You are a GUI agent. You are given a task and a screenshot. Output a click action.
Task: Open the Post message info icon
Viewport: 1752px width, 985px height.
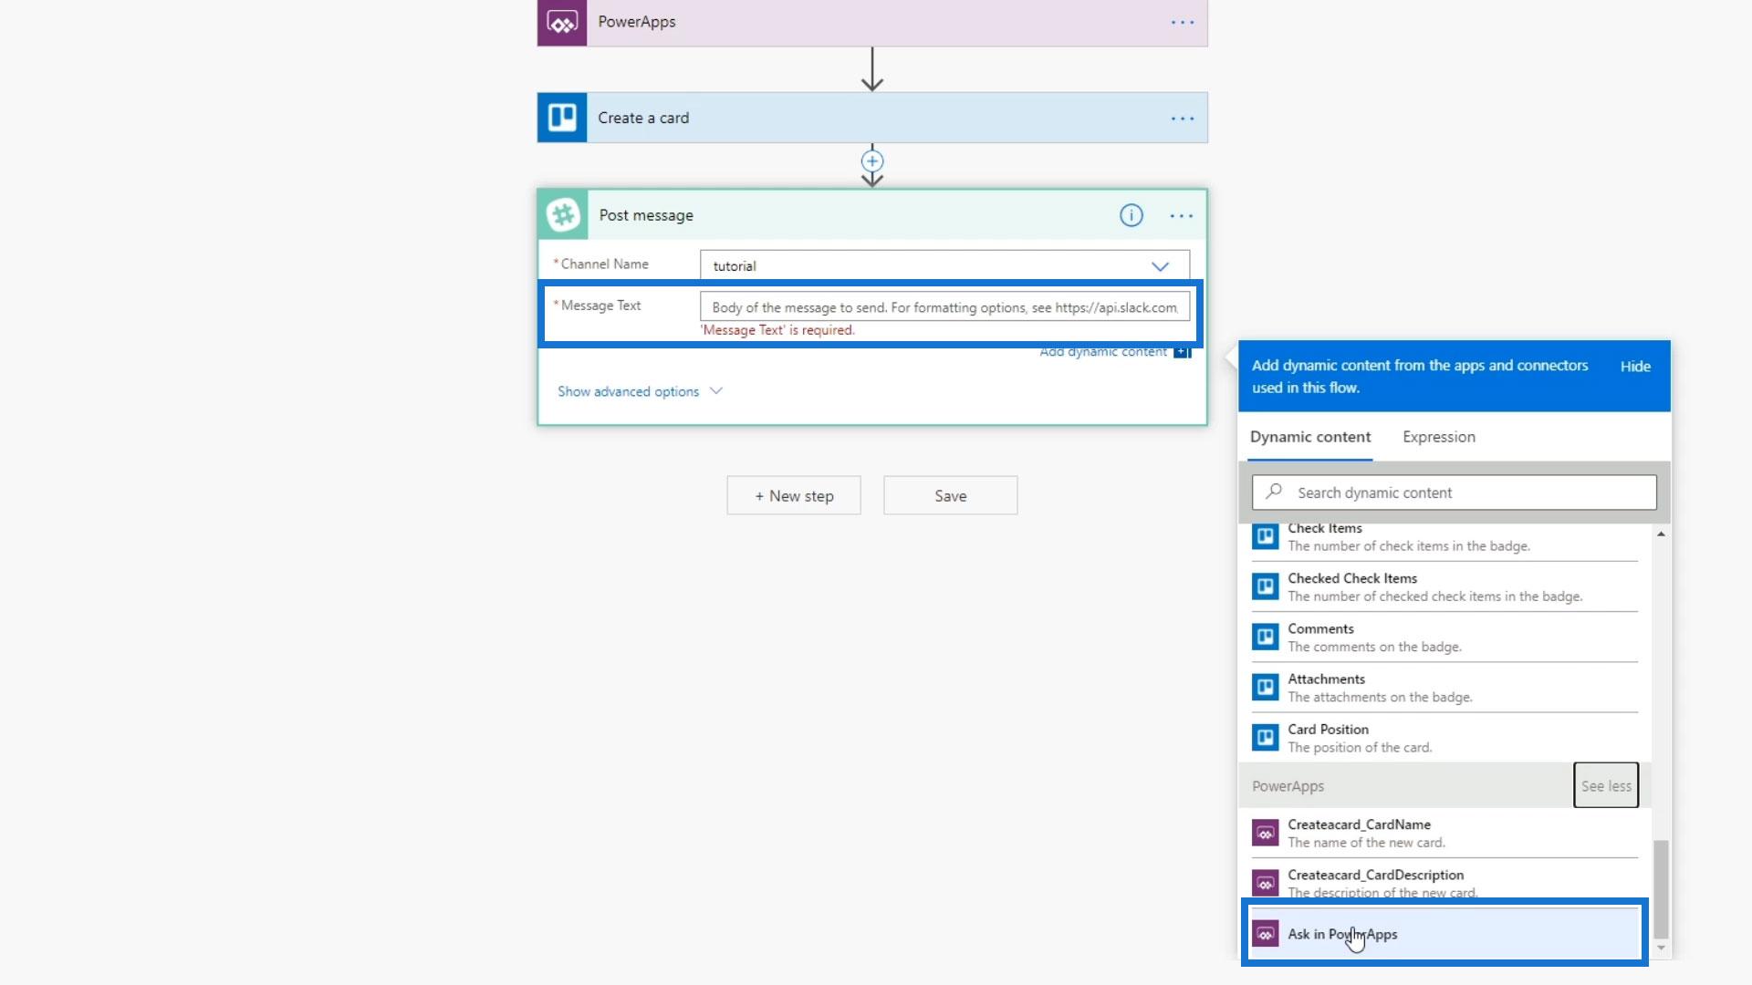[1131, 215]
